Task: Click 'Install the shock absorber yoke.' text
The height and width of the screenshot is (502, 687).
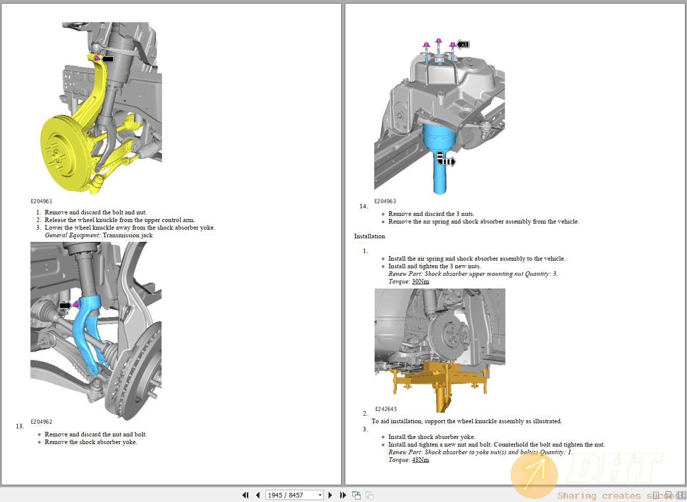Action: (432, 437)
